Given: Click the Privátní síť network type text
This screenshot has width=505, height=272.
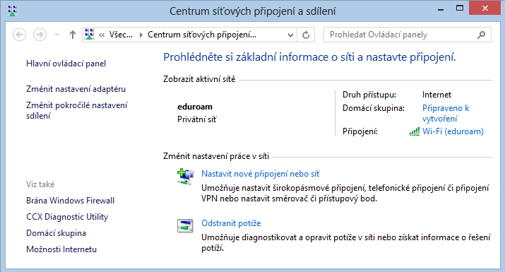Looking at the screenshot, I should tap(197, 119).
